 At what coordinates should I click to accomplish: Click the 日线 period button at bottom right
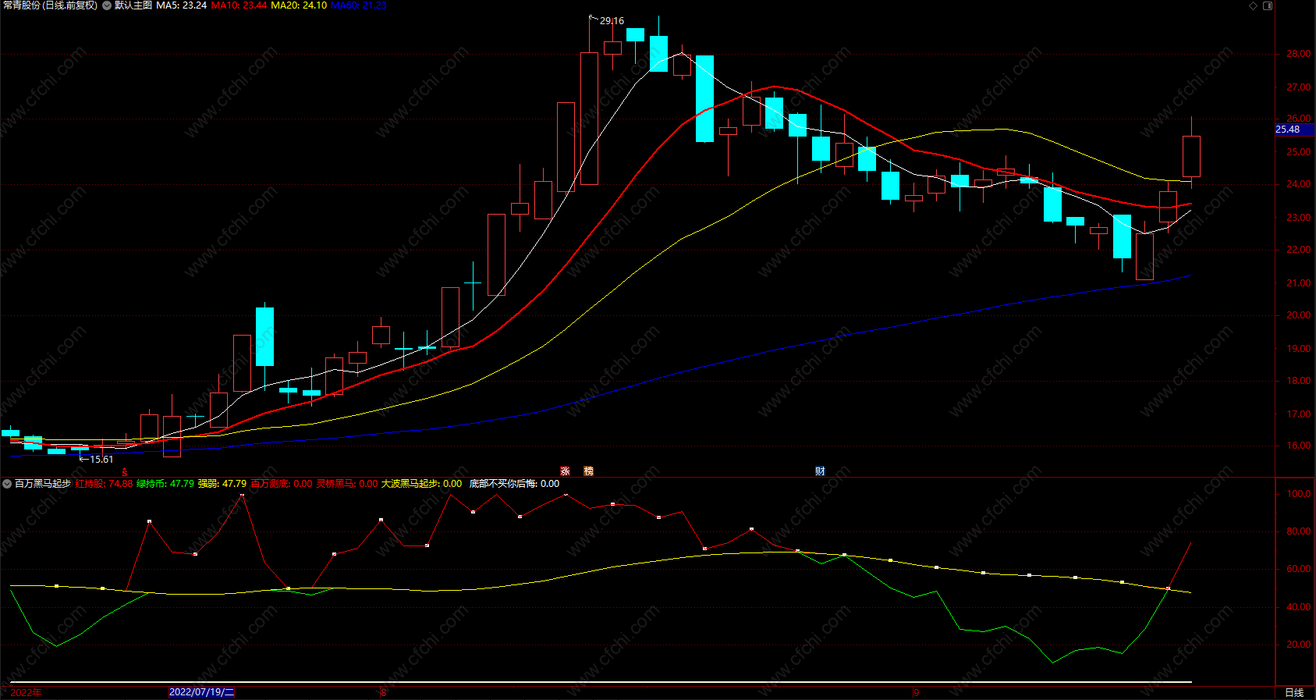1294,693
